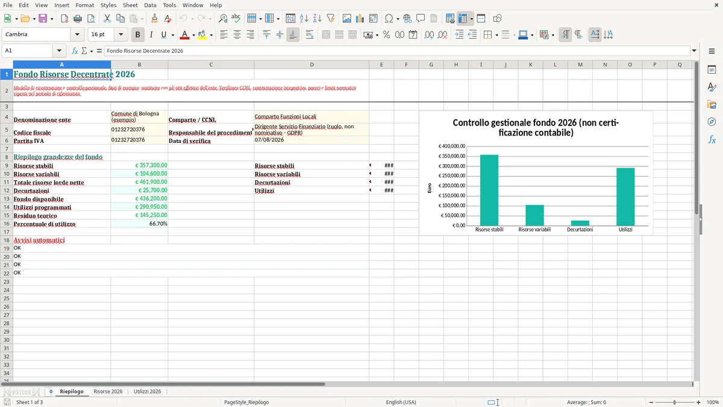Click the Sum sigma button
Screen dimensions: 723x407
click(x=84, y=51)
